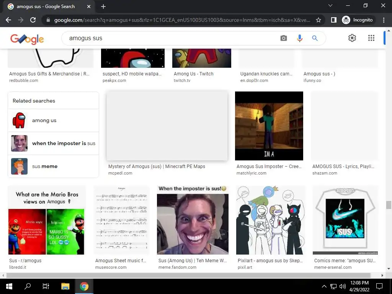Viewport: 392px width, 294px height.
Task: Open the Mystery of Amogus Minecraft PE Maps image
Action: click(167, 126)
